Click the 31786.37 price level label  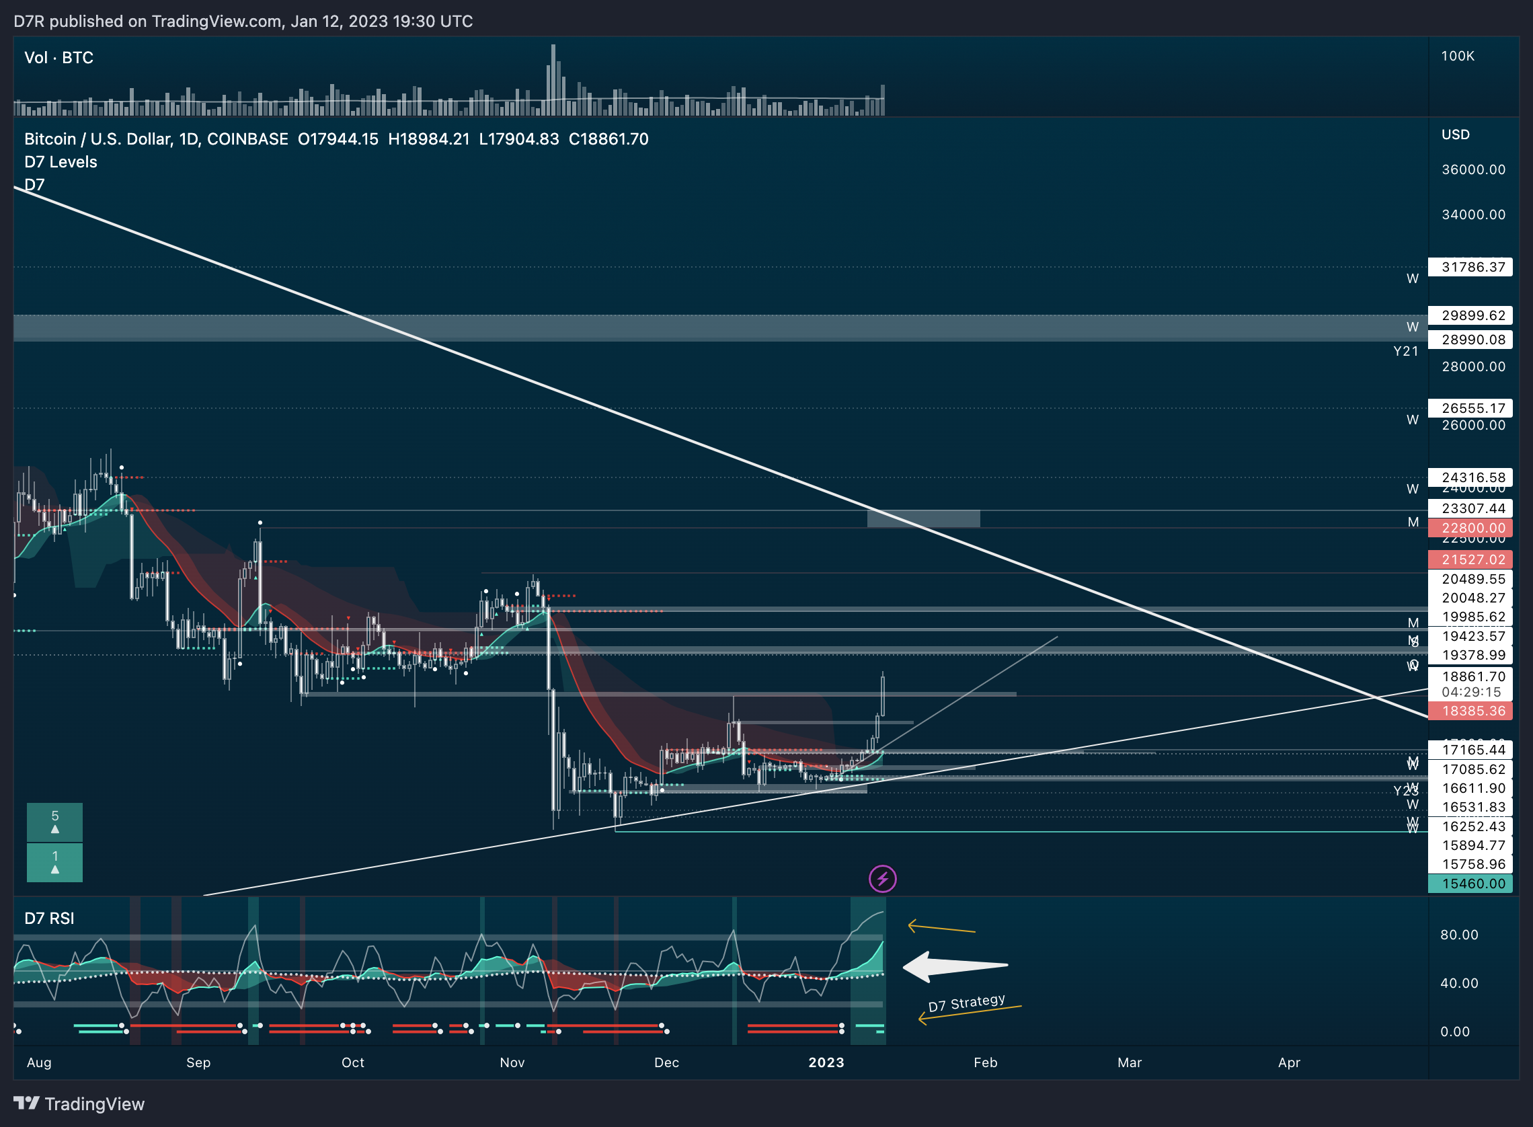coord(1470,267)
